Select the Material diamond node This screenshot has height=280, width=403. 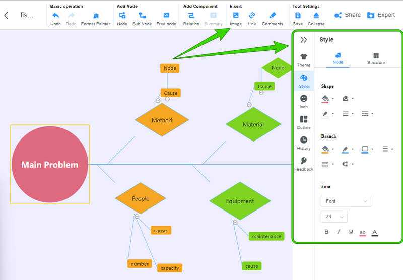point(253,124)
